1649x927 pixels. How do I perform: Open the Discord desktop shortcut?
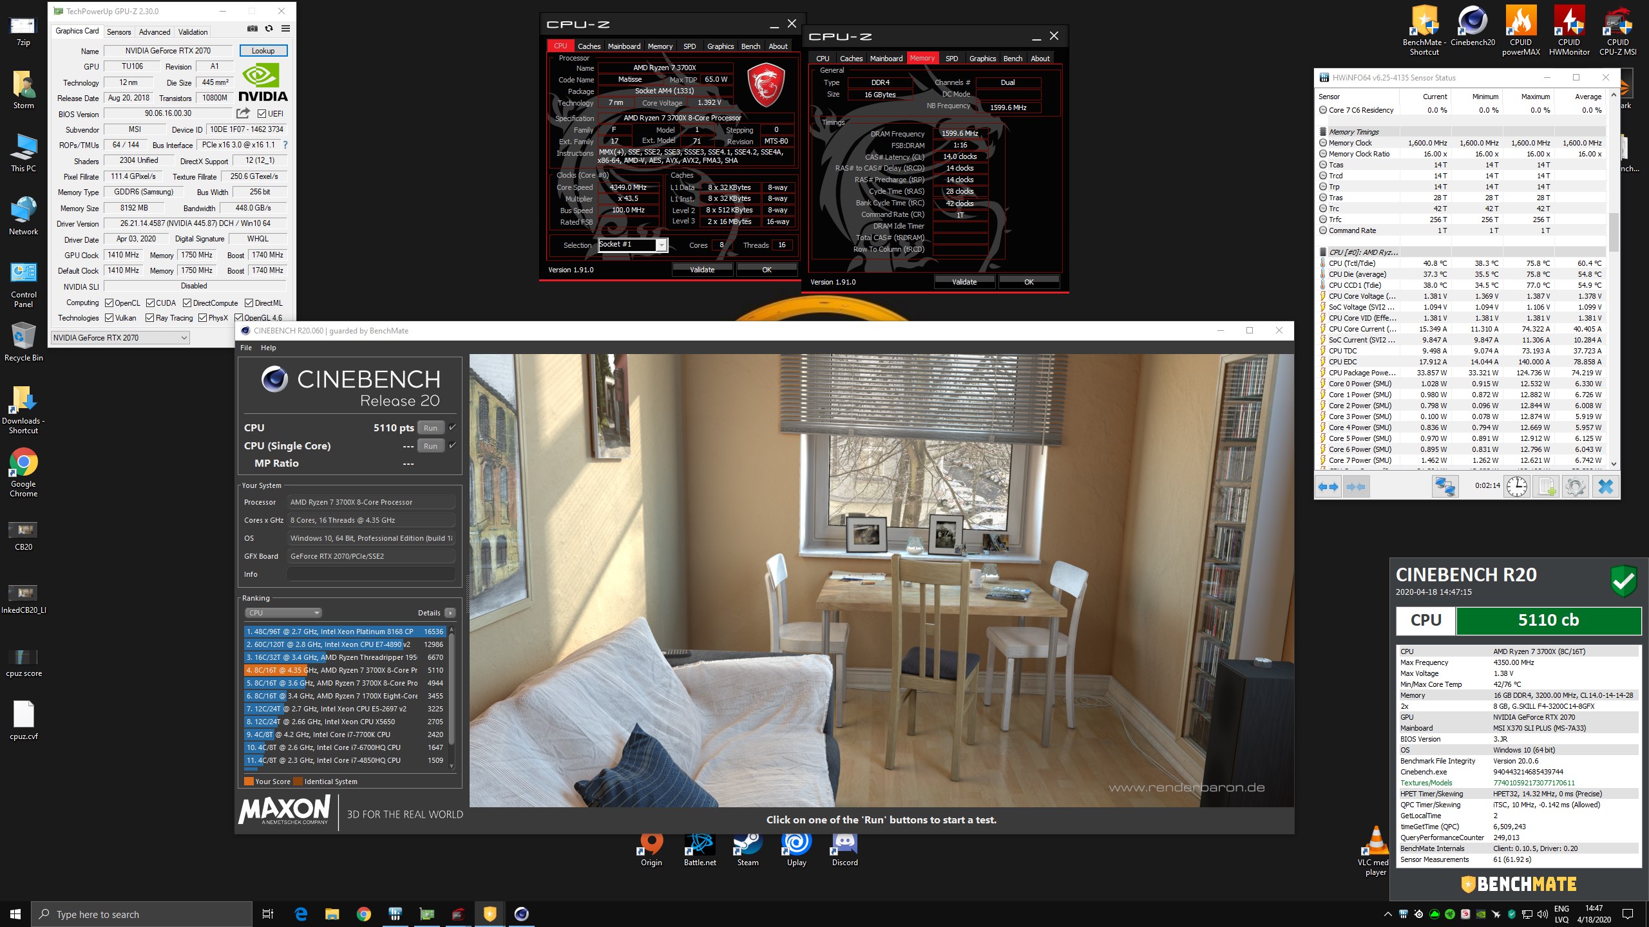[x=844, y=850]
